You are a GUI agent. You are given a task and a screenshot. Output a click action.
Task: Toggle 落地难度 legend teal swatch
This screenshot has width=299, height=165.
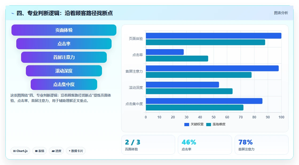[208, 124]
